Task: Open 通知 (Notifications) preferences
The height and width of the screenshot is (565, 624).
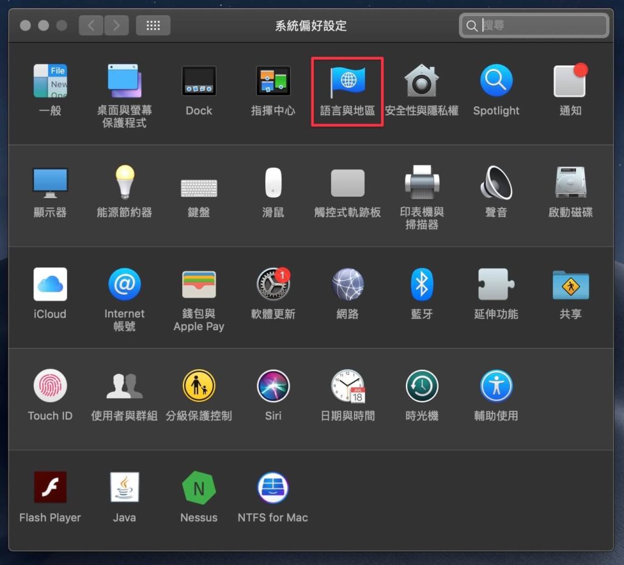Action: click(x=570, y=81)
